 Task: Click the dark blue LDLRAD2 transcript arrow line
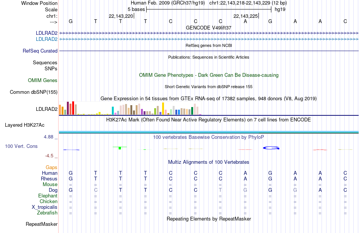point(209,33)
